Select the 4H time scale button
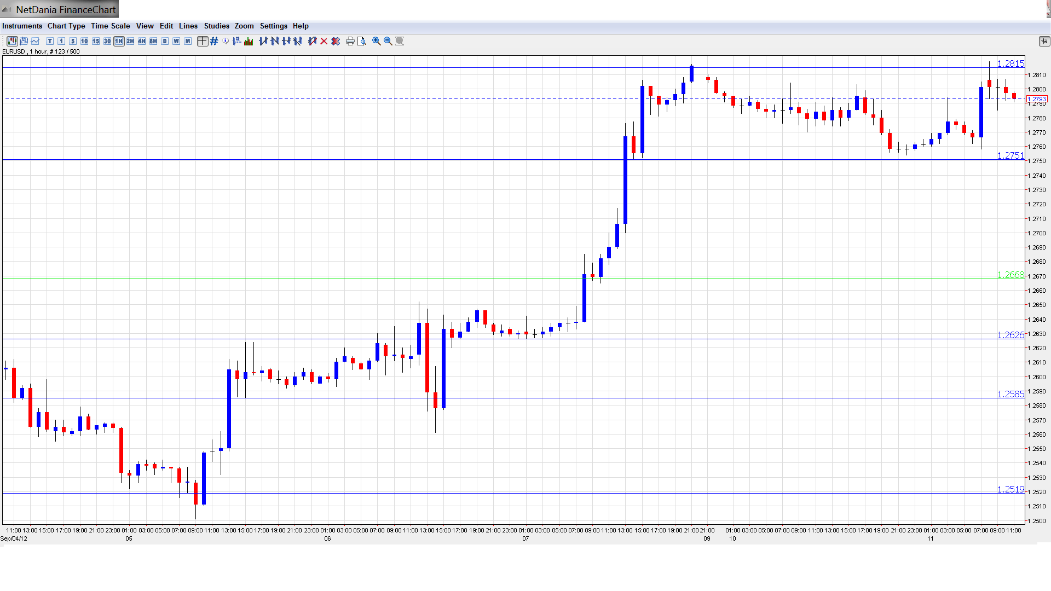 click(142, 41)
